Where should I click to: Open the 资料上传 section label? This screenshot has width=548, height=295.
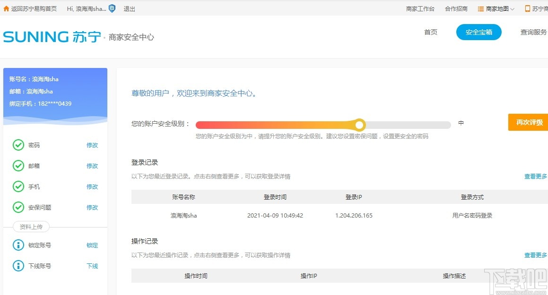coord(30,227)
